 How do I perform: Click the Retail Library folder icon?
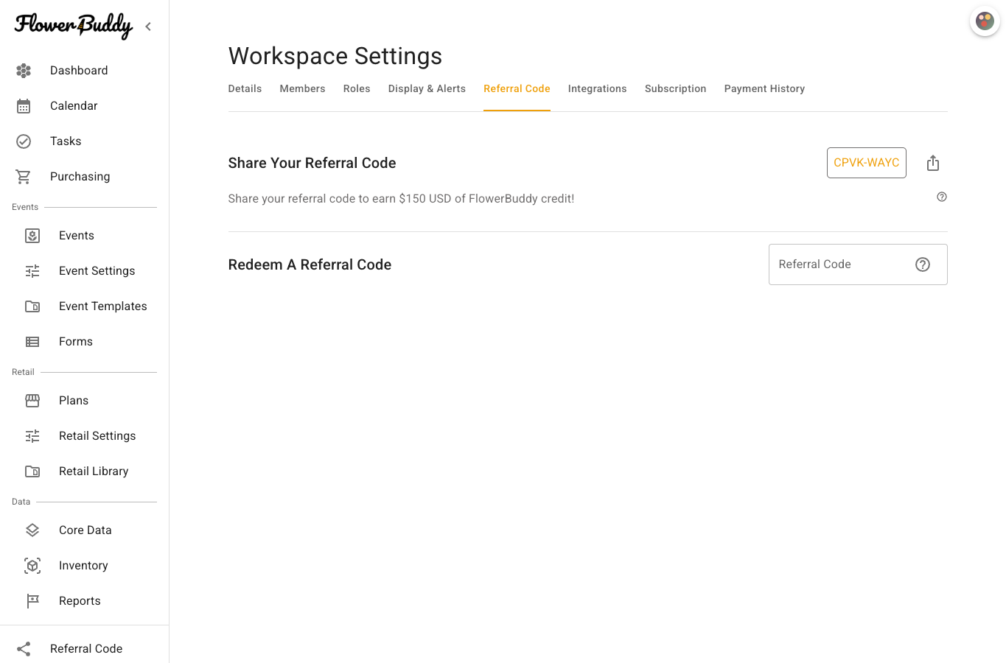(x=32, y=471)
